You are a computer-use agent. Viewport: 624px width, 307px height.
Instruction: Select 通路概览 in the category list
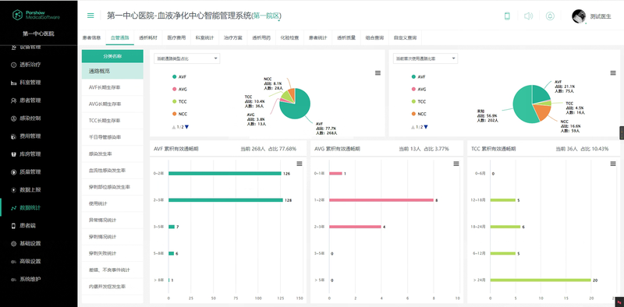point(112,71)
